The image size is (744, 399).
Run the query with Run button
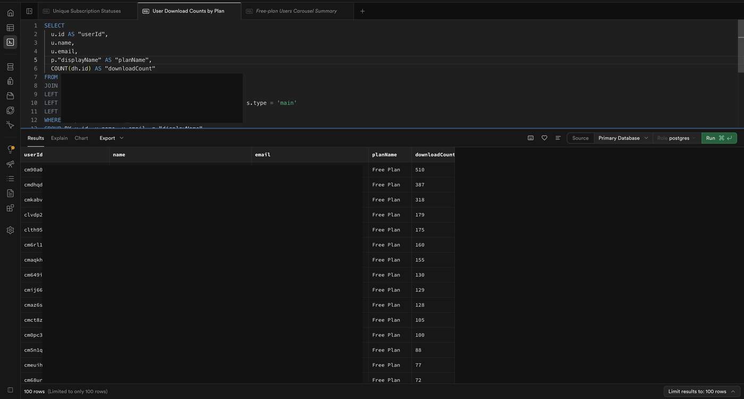point(719,138)
